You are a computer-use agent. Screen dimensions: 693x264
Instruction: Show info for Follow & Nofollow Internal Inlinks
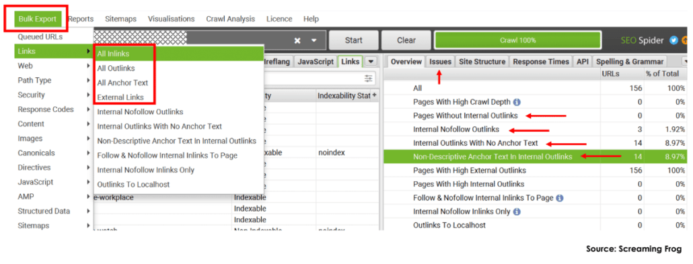point(560,198)
